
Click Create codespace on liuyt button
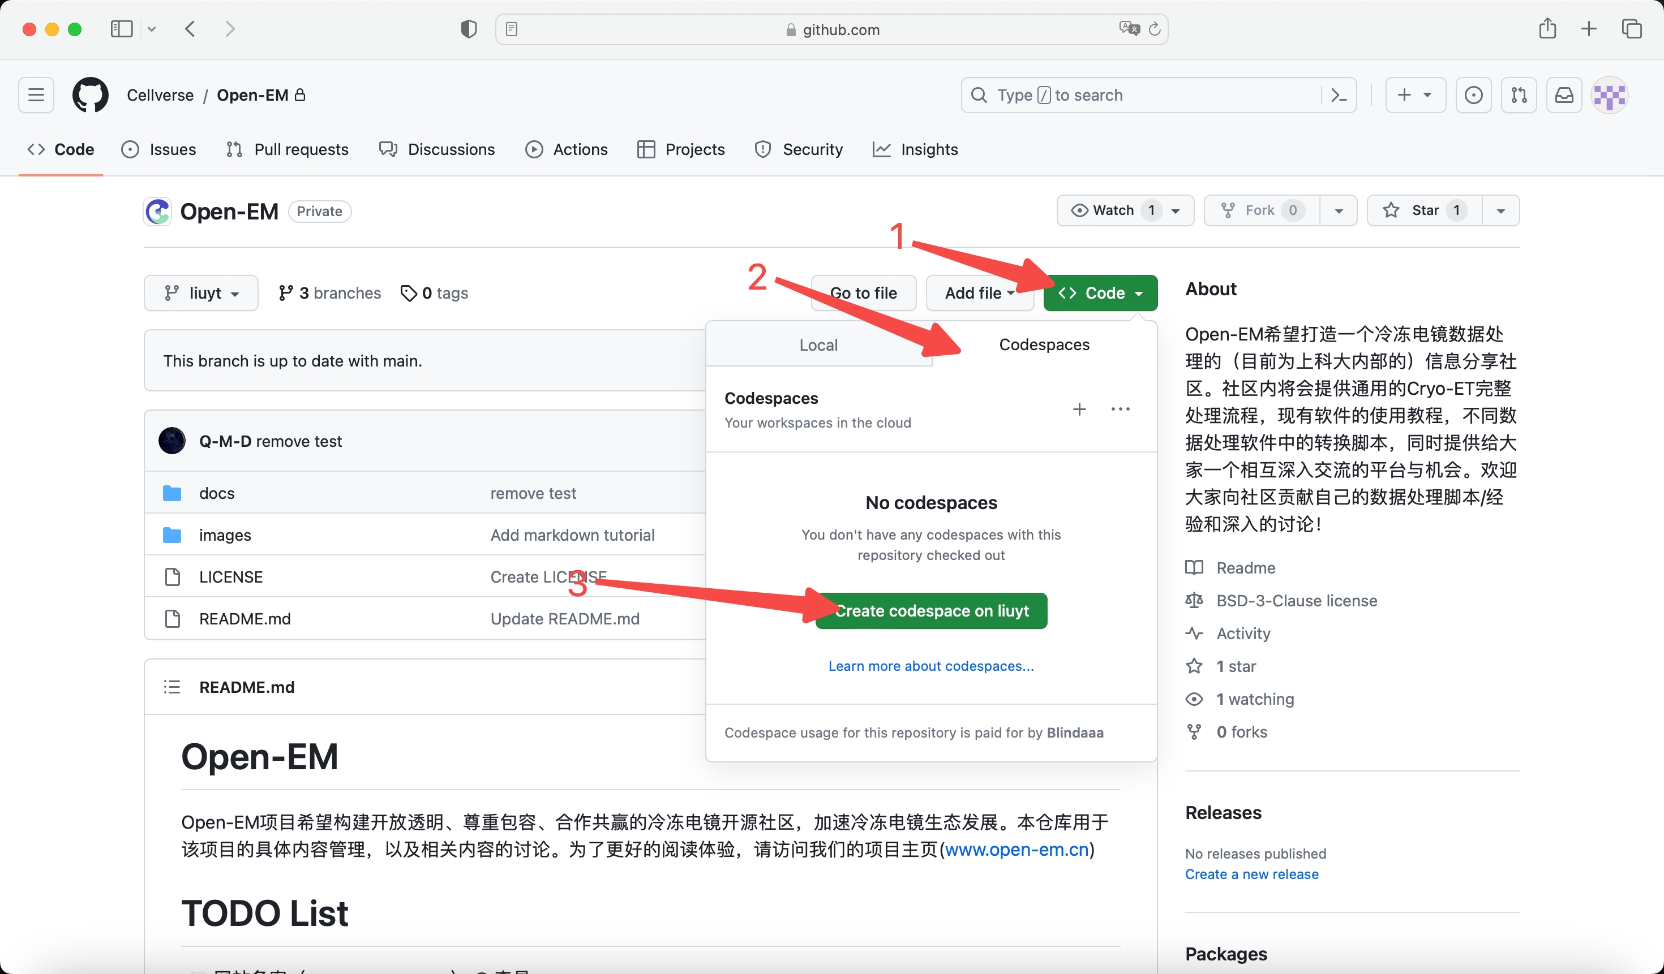click(x=931, y=610)
